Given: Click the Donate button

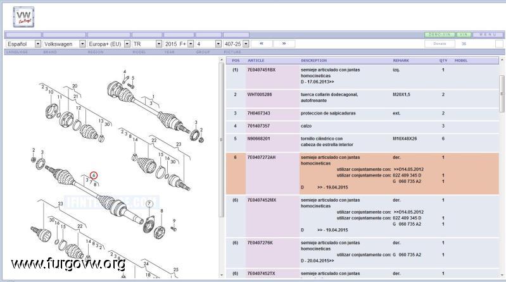Looking at the screenshot, I should point(440,44).
